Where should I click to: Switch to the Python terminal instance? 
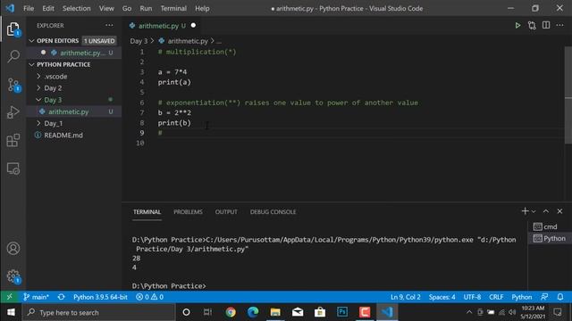tap(550, 238)
